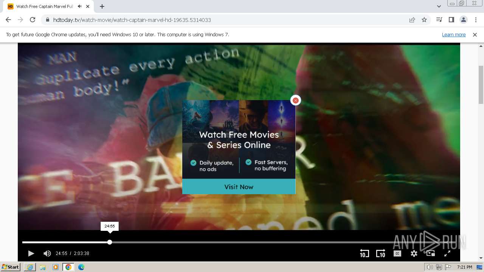This screenshot has width=484, height=272.
Task: Go back in the browser
Action: point(8,20)
